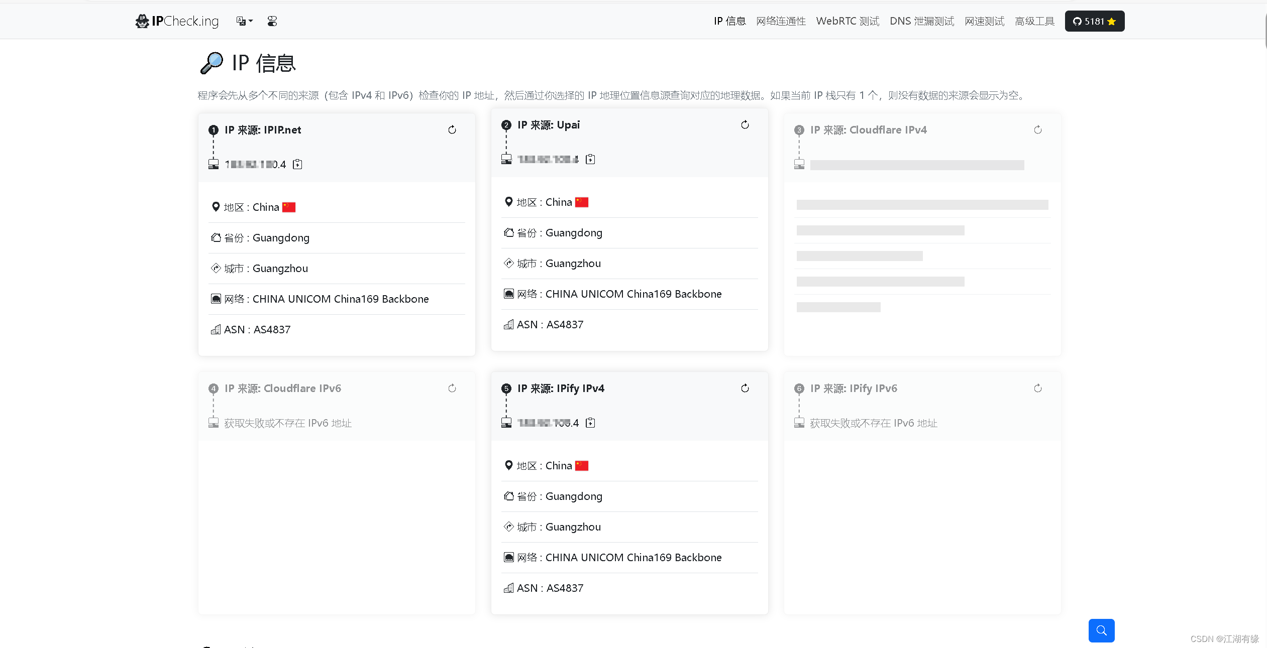Toggle the preferences switch icon in header
Image resolution: width=1267 pixels, height=648 pixels.
tap(272, 21)
